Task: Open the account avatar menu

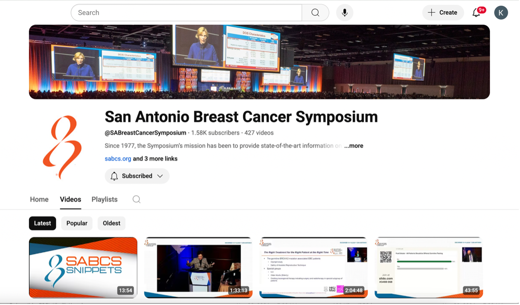Action: (501, 13)
